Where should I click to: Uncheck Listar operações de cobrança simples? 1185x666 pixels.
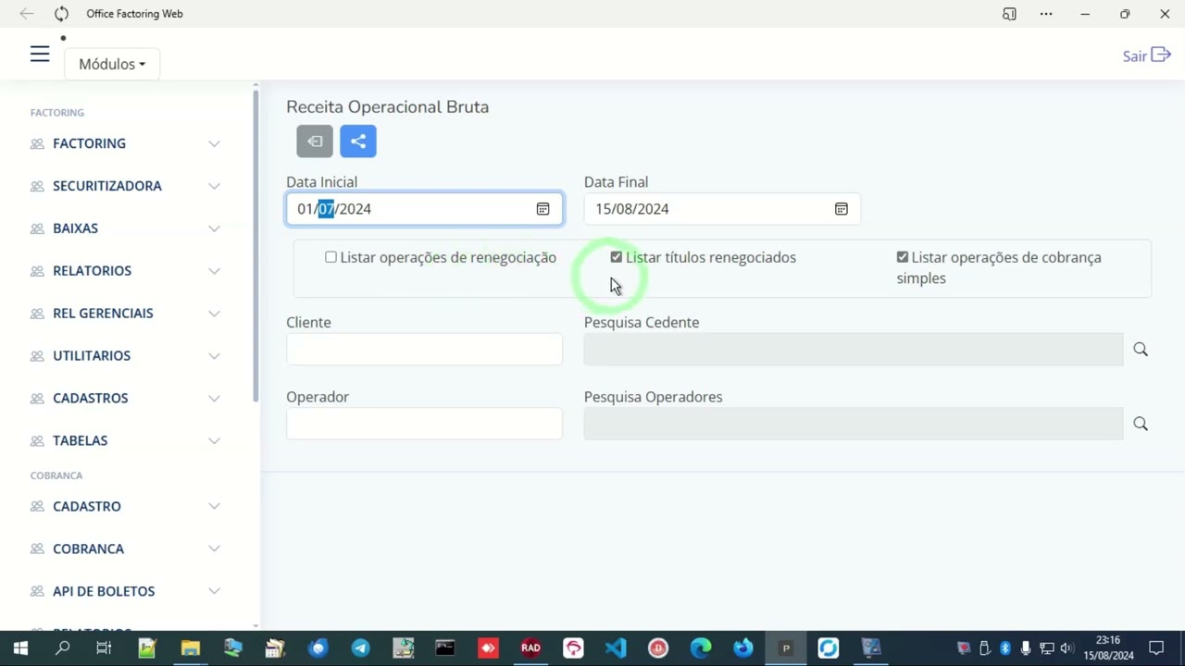[x=903, y=257]
